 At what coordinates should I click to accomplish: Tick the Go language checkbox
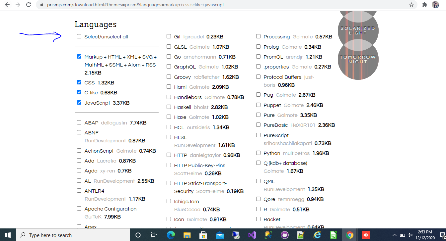tap(169, 57)
